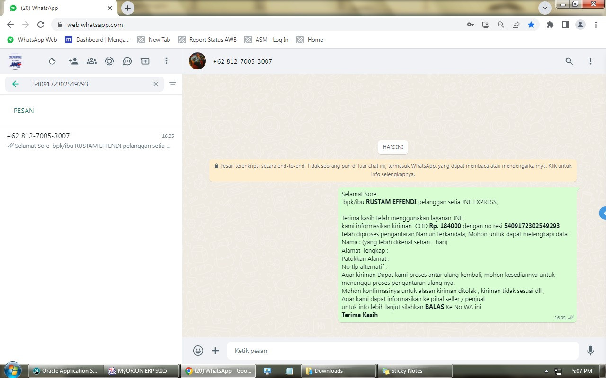
Task: Click install app icon in address bar
Action: 486,25
